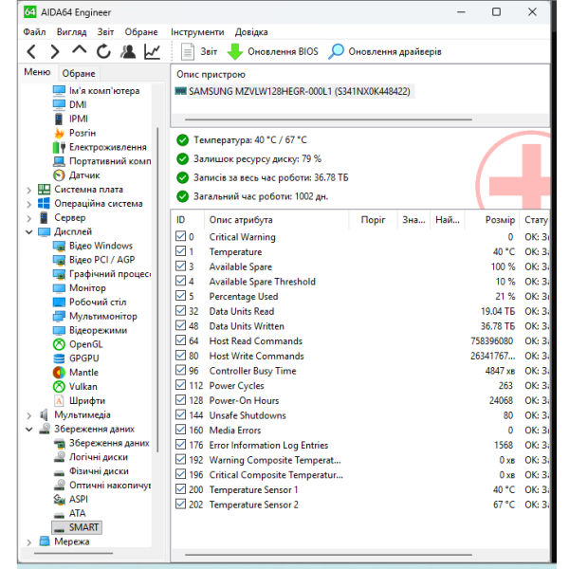Screen dimensions: 569x569
Task: Refresh the page with the circular arrow icon
Action: (x=103, y=51)
